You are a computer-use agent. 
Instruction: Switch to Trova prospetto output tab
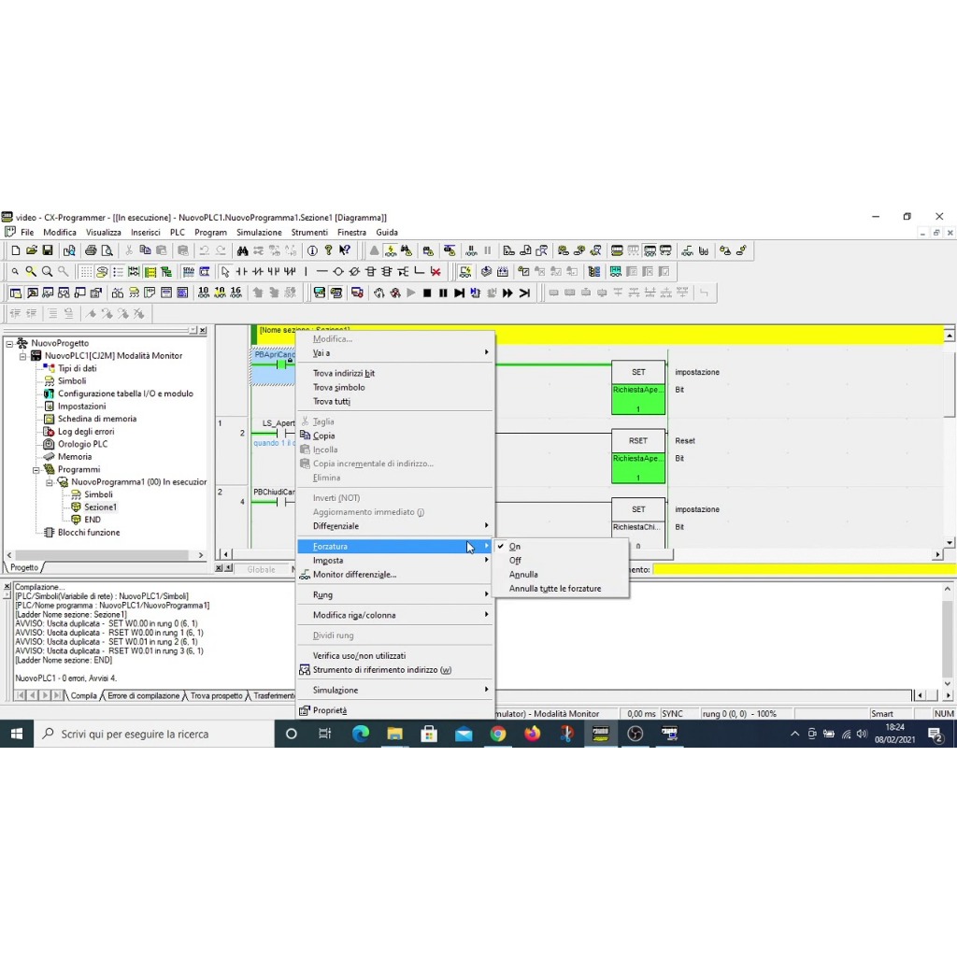216,695
